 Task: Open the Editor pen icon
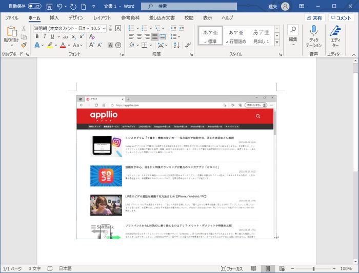tap(335, 31)
